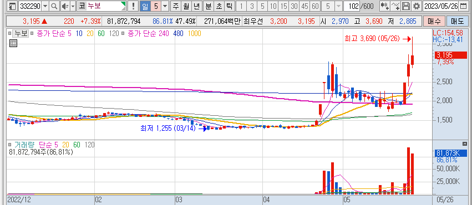Click the add indicator line icon
Screen dimensions: 472x205
(x=396, y=6)
